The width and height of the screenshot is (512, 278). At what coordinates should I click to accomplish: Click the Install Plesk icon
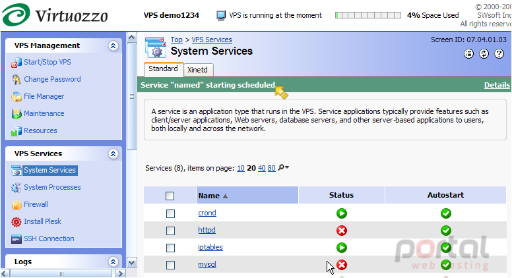16,222
